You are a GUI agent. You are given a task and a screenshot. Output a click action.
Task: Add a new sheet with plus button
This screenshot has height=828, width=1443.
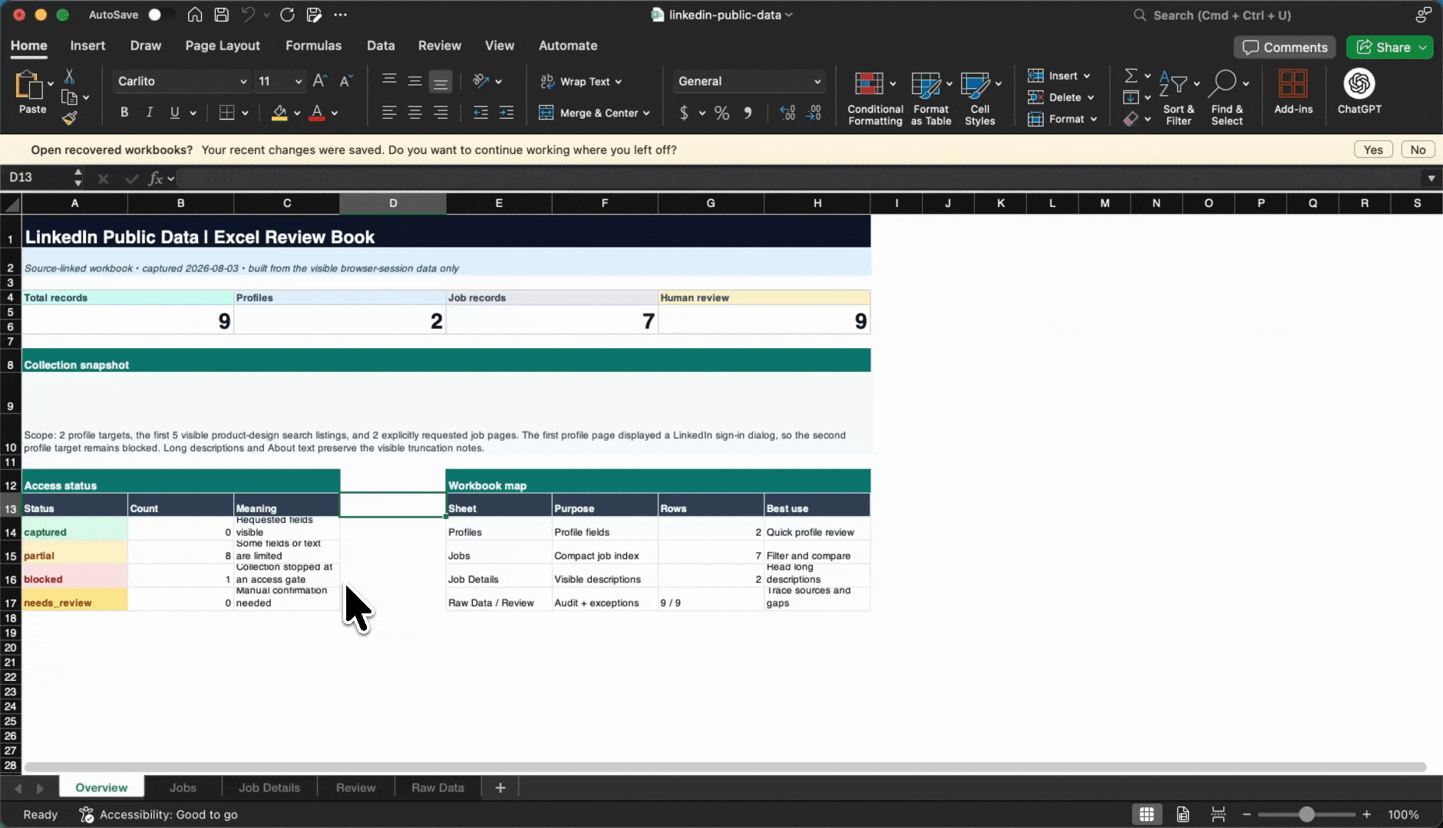point(500,787)
